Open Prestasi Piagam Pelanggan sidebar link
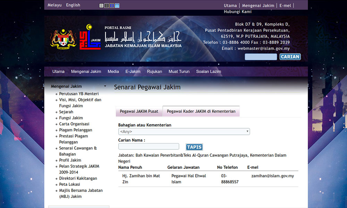The width and height of the screenshot is (347, 208). click(x=74, y=139)
